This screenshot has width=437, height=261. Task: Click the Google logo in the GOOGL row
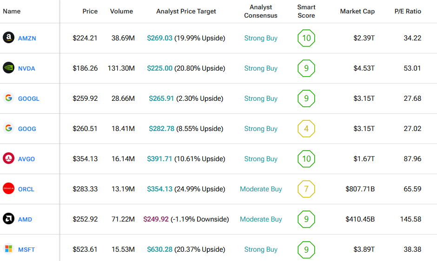coord(8,98)
